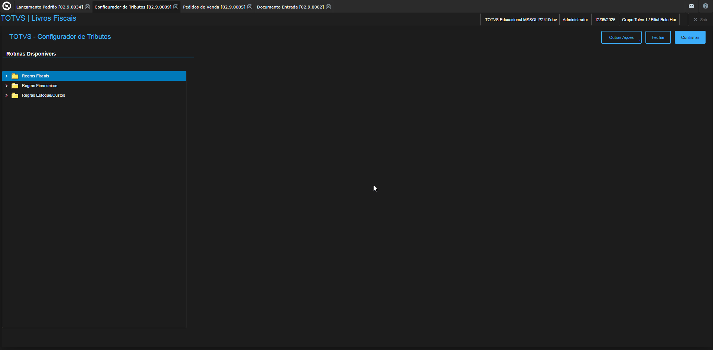Click the Grupo Totvs 1 / Filial label

click(649, 20)
